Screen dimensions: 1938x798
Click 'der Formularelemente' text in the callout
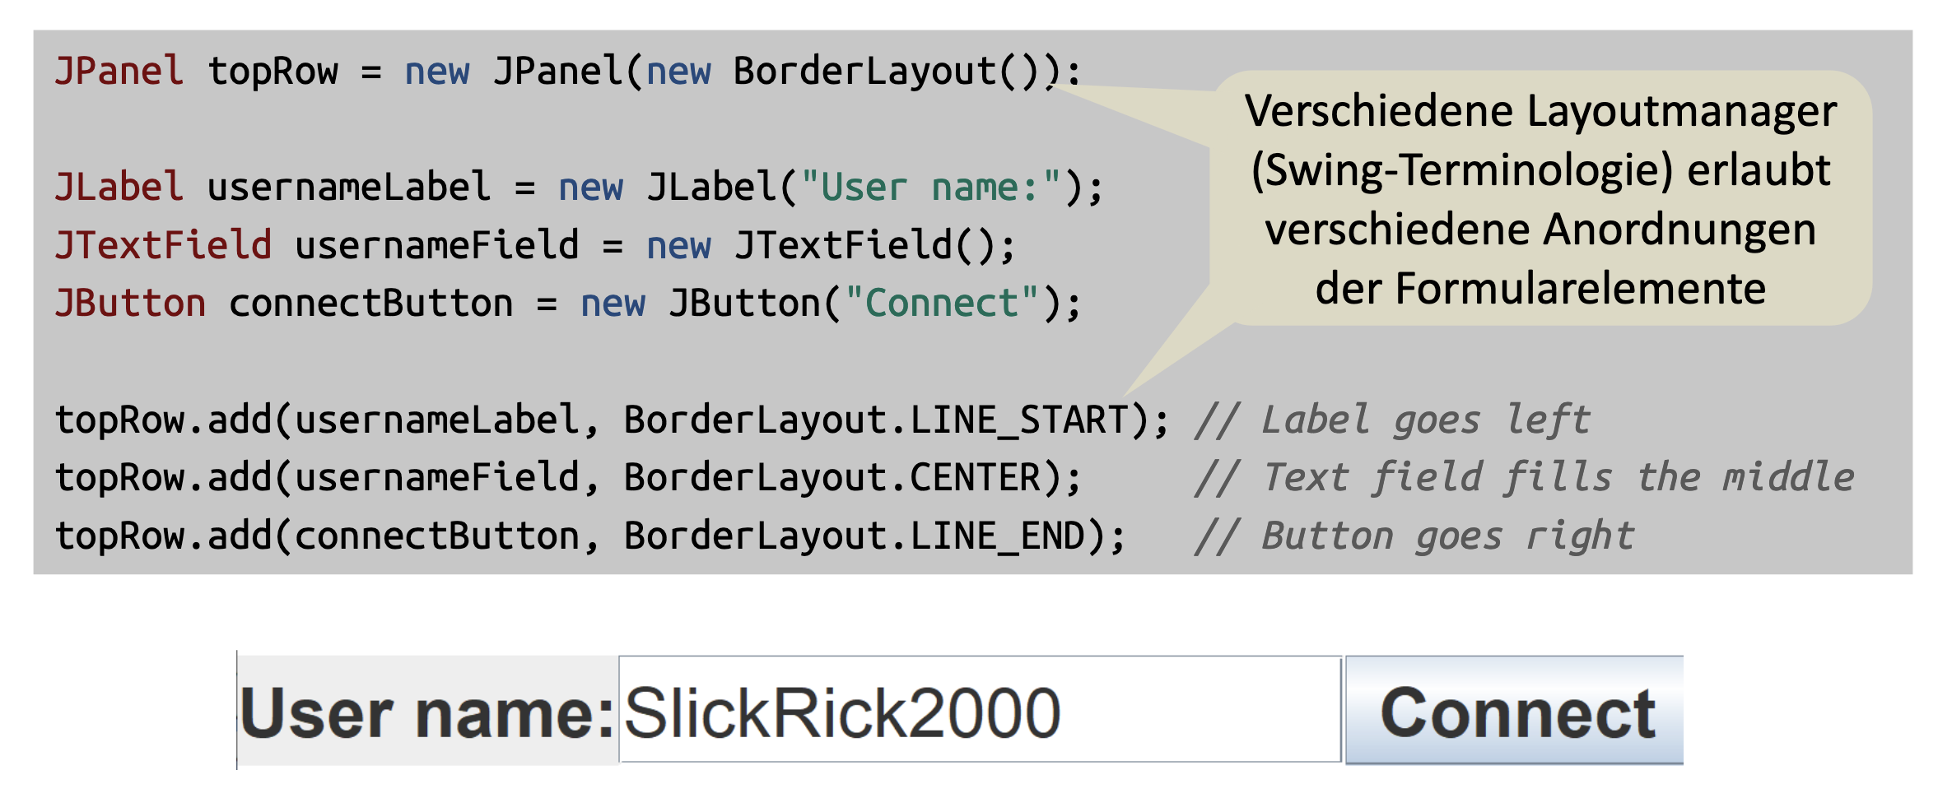1540,290
